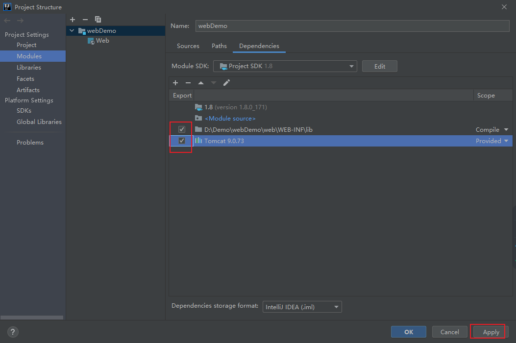Uncheck export for WEB-INF\lib dependency
This screenshot has height=343, width=516.
coord(182,129)
